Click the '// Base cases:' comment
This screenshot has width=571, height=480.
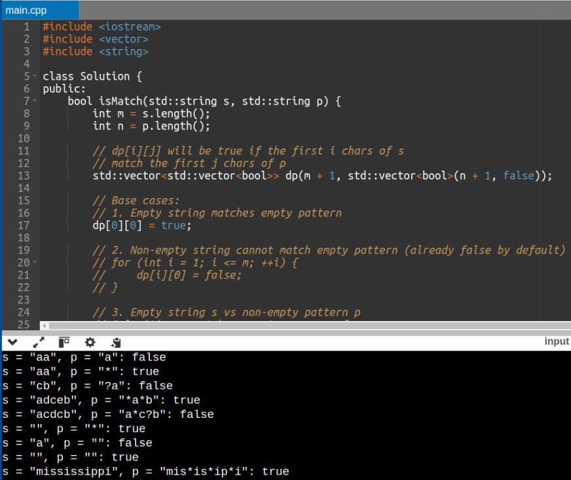pos(136,201)
